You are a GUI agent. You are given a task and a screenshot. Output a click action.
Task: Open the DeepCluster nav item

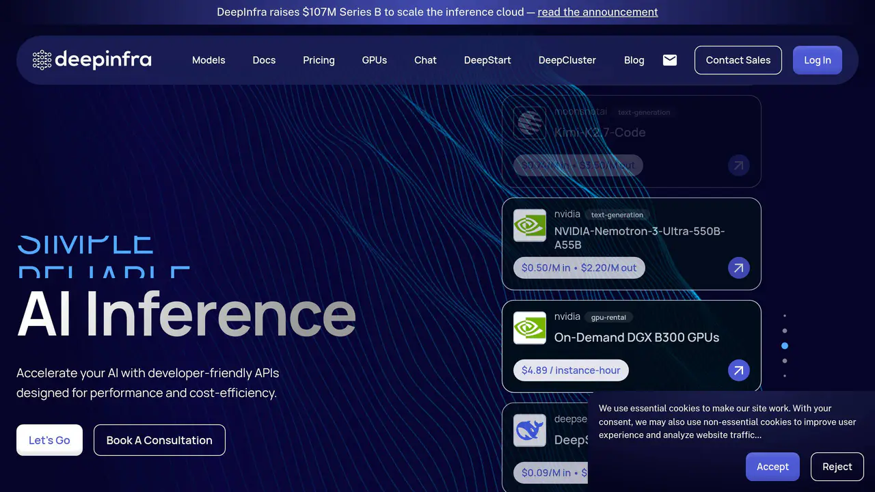coord(567,60)
